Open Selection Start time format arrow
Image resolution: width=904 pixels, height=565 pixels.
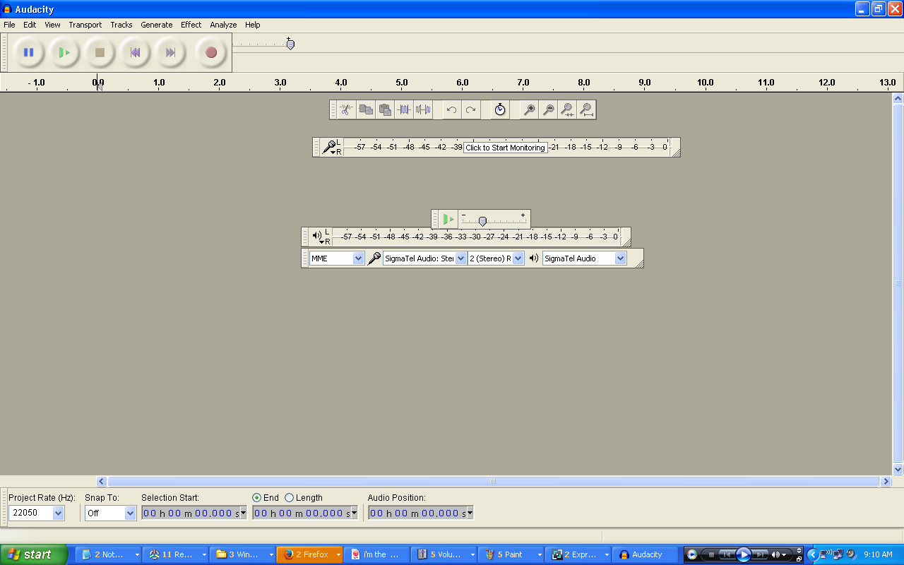pyautogui.click(x=244, y=513)
